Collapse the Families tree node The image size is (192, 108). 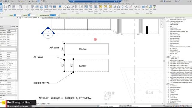point(166,84)
